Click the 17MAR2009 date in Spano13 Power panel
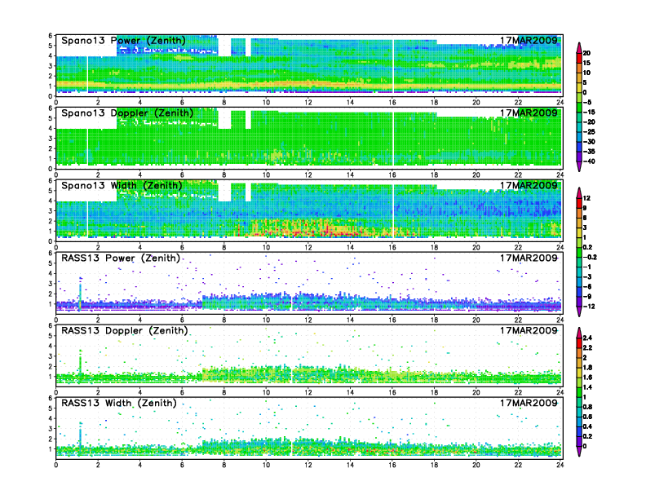Image resolution: width=646 pixels, height=499 pixels. tap(529, 40)
